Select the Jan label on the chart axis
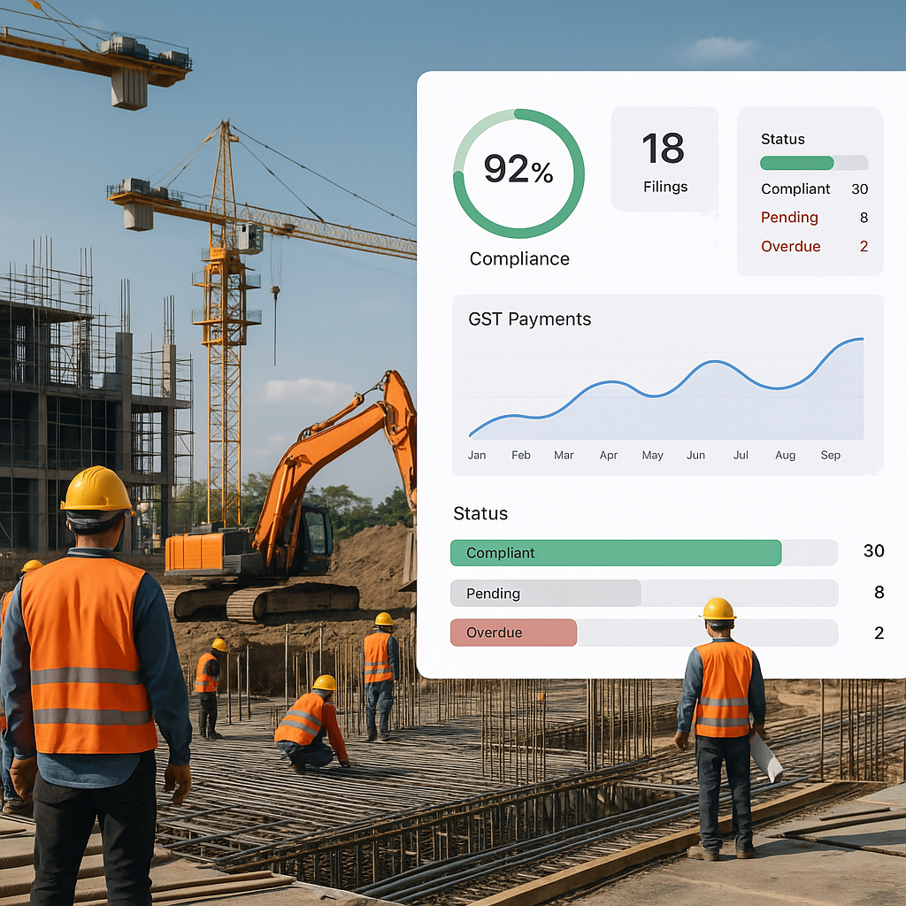The width and height of the screenshot is (906, 906). pos(476,455)
